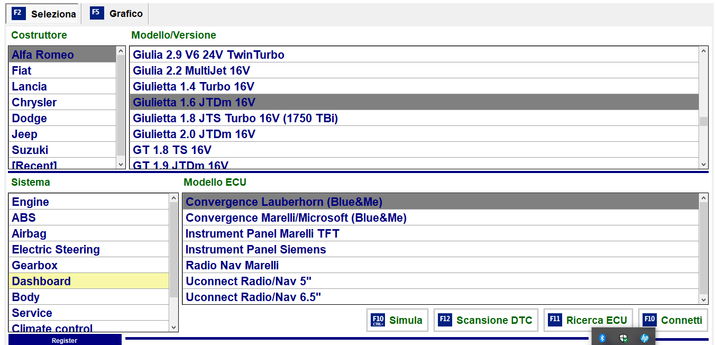Select Chrysler manufacturer
The height and width of the screenshot is (345, 715).
coord(62,102)
